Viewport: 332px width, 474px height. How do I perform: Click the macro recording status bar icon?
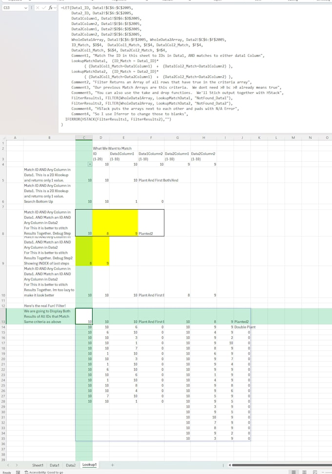[x=18, y=472]
